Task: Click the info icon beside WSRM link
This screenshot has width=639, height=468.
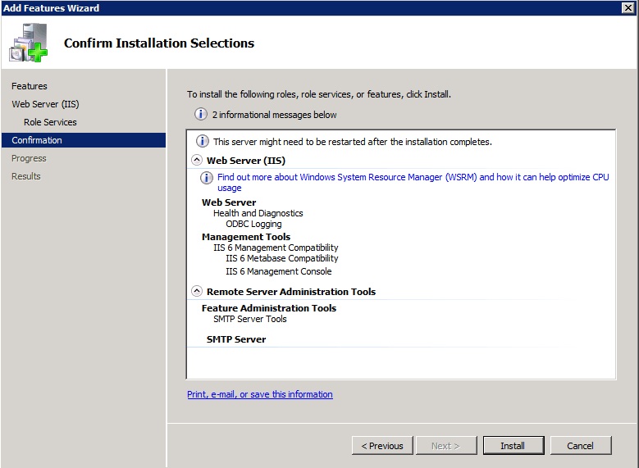Action: click(x=208, y=178)
